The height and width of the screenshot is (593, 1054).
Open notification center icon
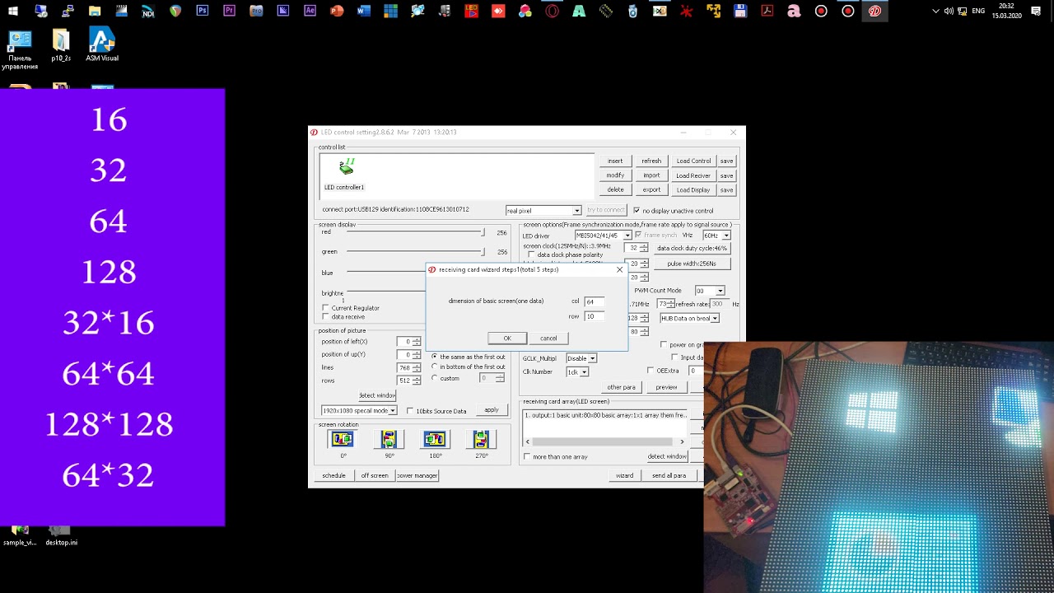pyautogui.click(x=1036, y=12)
